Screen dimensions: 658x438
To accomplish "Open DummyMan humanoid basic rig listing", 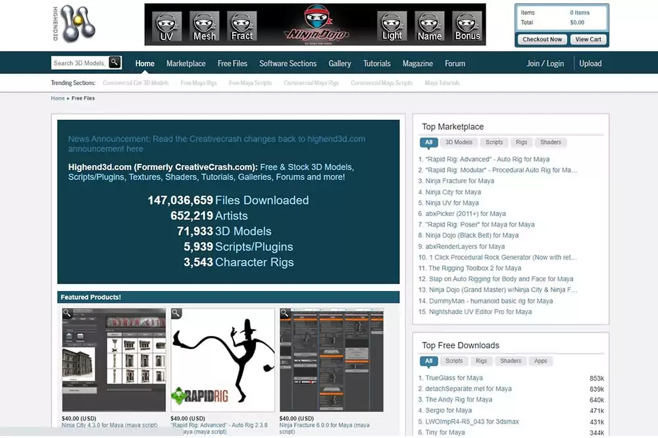I will coord(491,301).
